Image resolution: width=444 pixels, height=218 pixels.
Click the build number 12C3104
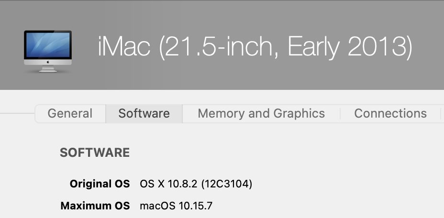coord(227,184)
